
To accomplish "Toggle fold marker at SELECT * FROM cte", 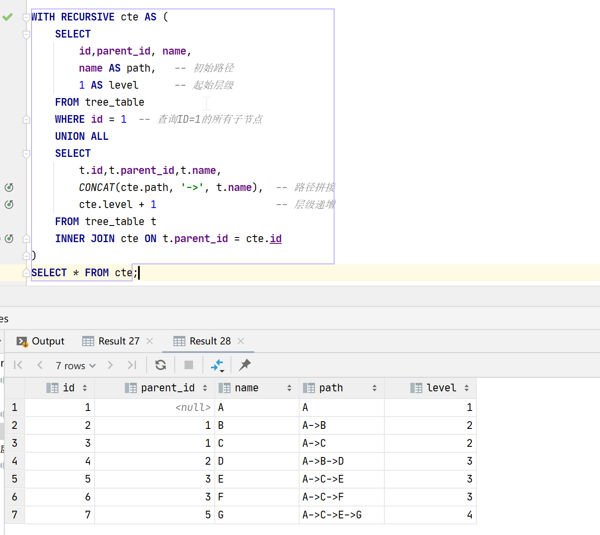I will [x=26, y=273].
